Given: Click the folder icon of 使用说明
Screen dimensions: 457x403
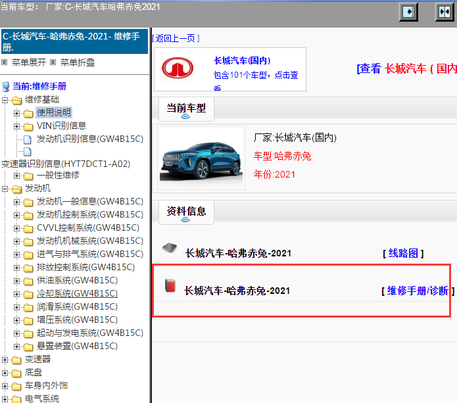Looking at the screenshot, I should click(x=28, y=113).
